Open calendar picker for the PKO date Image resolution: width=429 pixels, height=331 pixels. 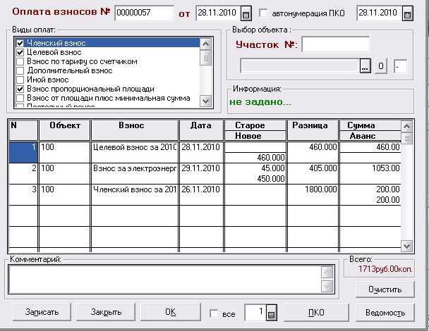pyautogui.click(x=407, y=13)
